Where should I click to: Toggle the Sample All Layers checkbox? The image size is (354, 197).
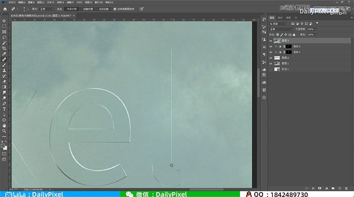[x=115, y=9]
